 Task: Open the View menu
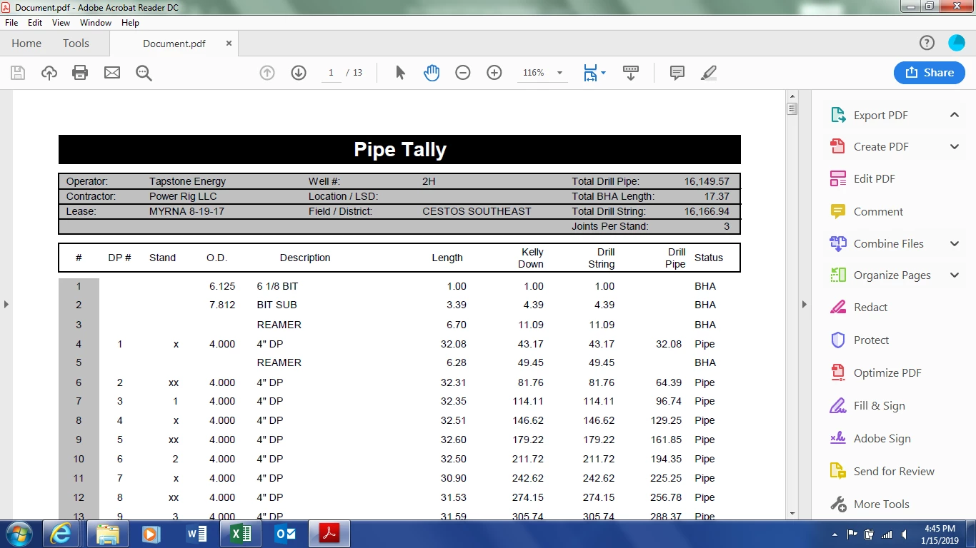pyautogui.click(x=61, y=23)
